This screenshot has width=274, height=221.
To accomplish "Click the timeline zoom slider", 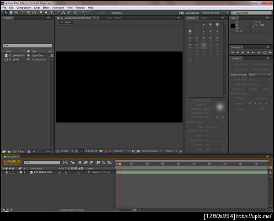I will click(126, 210).
